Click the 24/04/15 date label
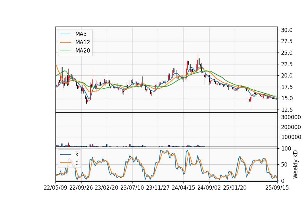Screen dimensions: 308x221 tap(184, 188)
